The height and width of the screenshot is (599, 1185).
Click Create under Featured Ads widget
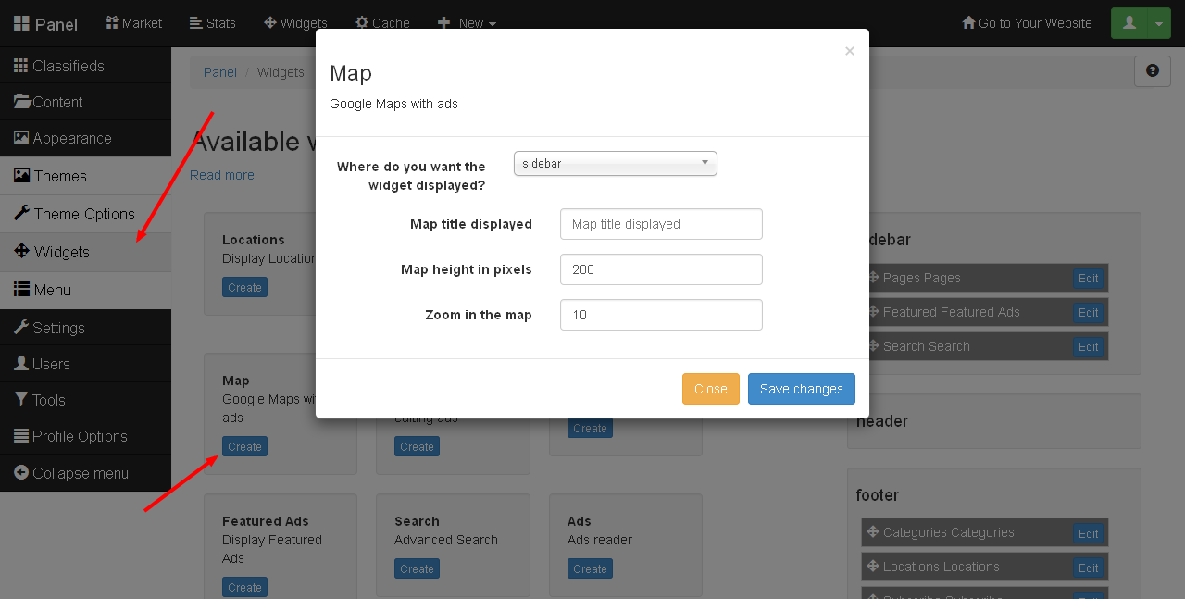(x=244, y=587)
